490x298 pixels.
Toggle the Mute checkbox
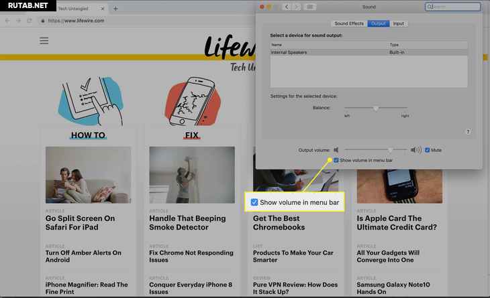427,150
